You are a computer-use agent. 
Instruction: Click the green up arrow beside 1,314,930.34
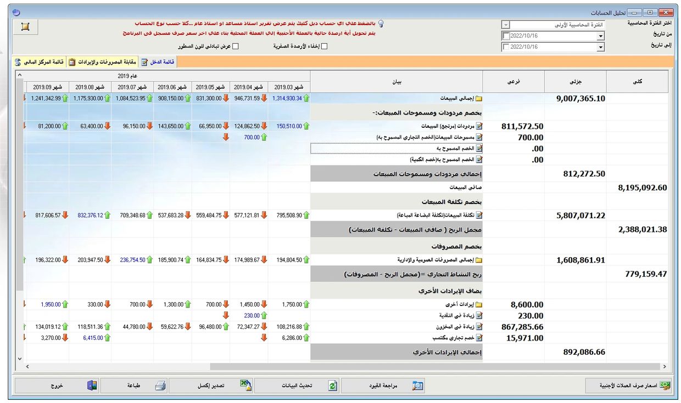click(306, 98)
